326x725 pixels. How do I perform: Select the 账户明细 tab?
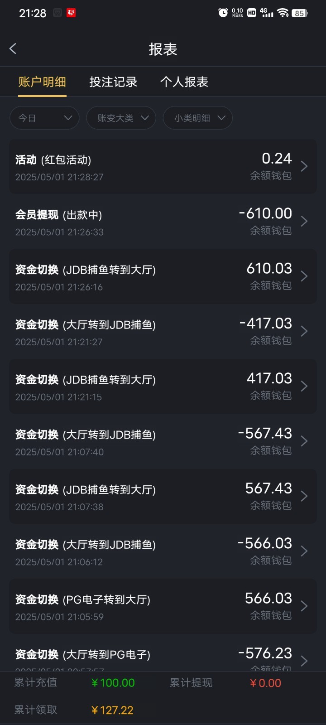42,82
